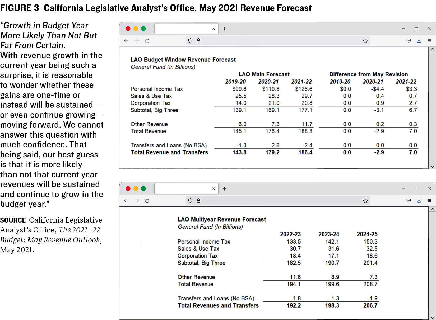Screen dimensions: 436x320
Task: Reload page in bottom browser window
Action: click(147, 201)
